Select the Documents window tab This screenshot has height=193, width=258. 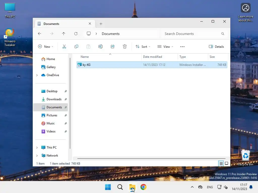click(x=65, y=24)
